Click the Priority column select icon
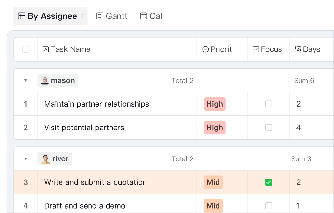Viewport: 334px width, 213px height. tap(206, 49)
